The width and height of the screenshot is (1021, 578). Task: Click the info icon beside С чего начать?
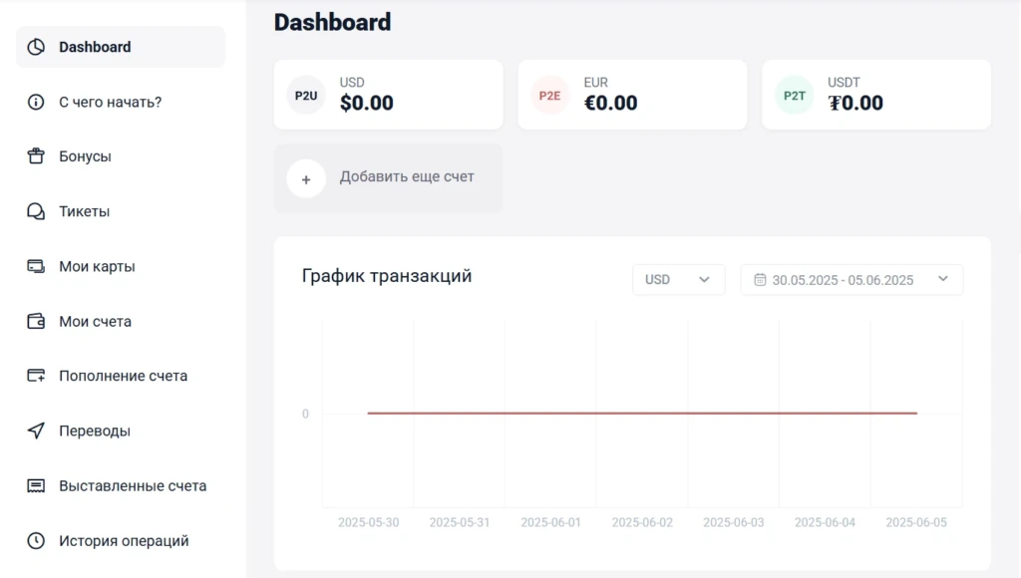[36, 103]
